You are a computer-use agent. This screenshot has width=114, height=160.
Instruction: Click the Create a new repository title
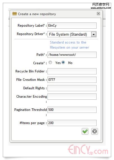[x=37, y=14]
